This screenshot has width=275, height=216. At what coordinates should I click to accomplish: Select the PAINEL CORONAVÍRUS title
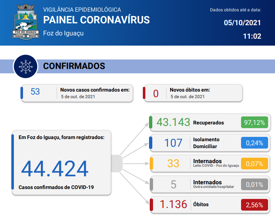pos(96,20)
